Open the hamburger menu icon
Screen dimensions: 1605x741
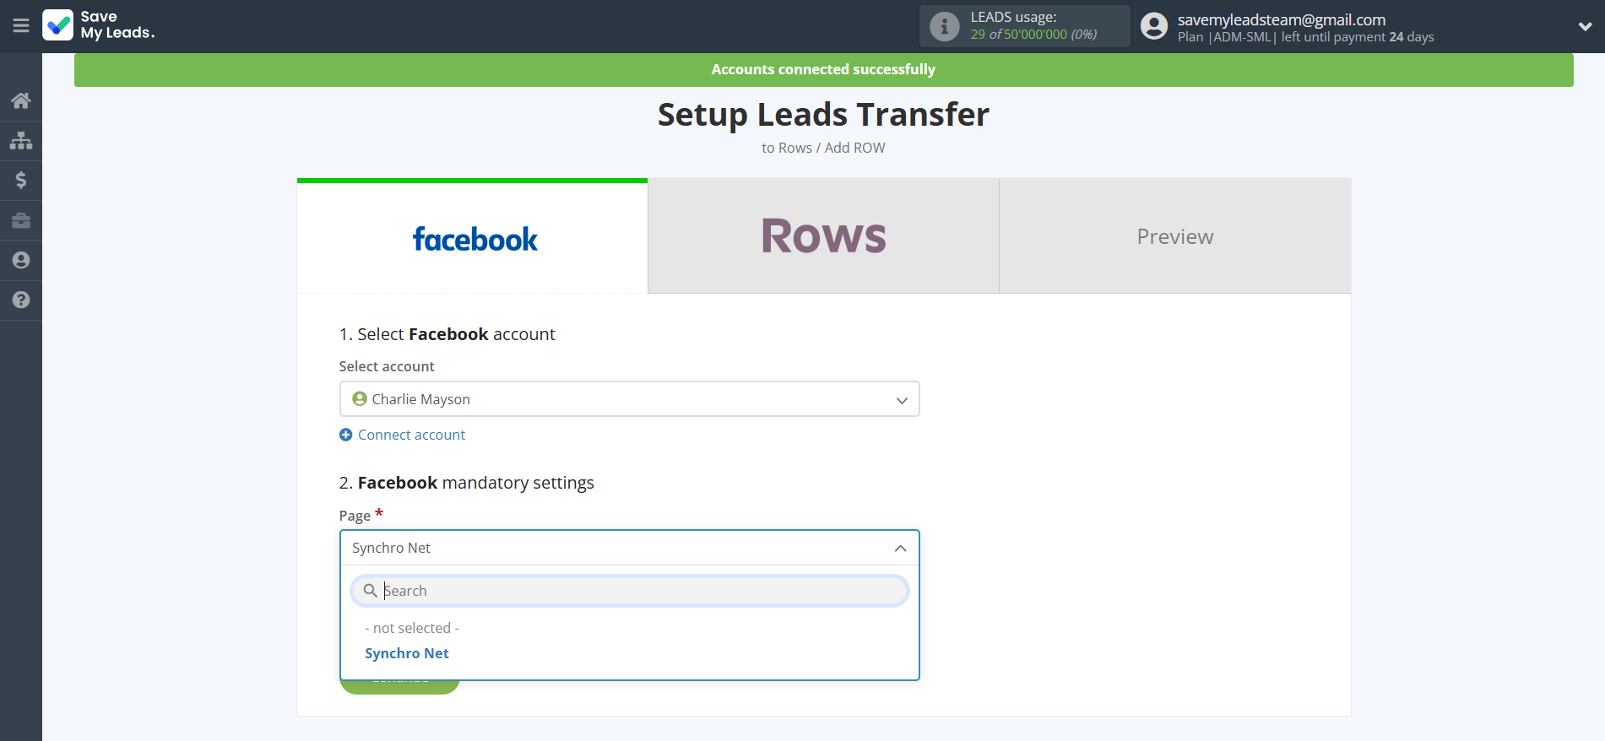[x=21, y=26]
